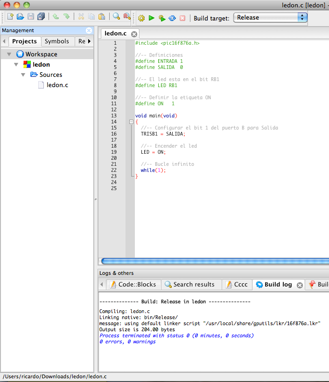Select ledon.c in the project tree
329x382 pixels.
57,85
